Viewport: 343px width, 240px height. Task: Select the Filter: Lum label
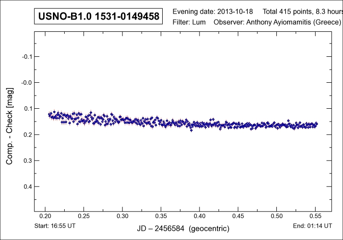(190, 23)
